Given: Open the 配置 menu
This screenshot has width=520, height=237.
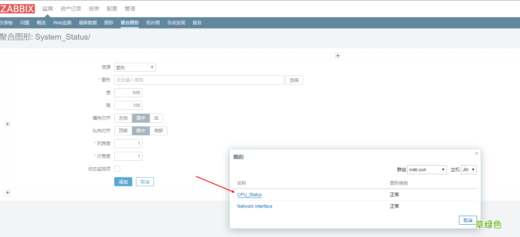Looking at the screenshot, I should pos(112,8).
